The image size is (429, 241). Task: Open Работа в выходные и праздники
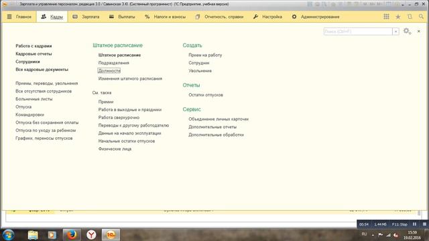[x=130, y=110]
